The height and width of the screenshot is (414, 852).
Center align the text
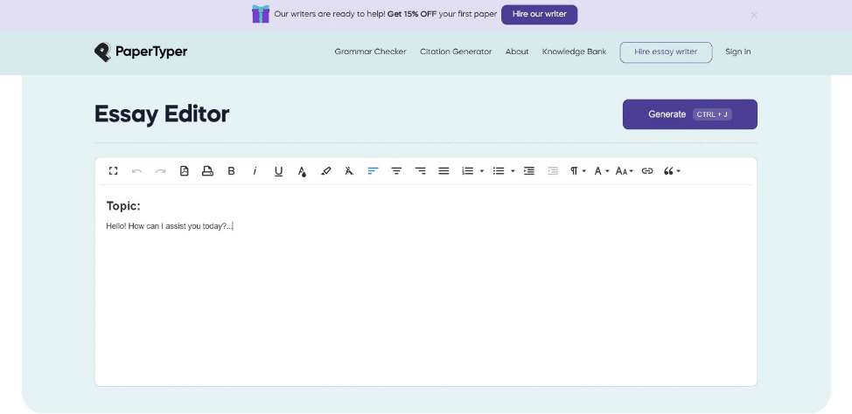[x=396, y=171]
